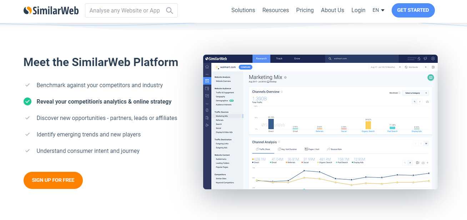Click the GET STARTED button

pos(413,10)
